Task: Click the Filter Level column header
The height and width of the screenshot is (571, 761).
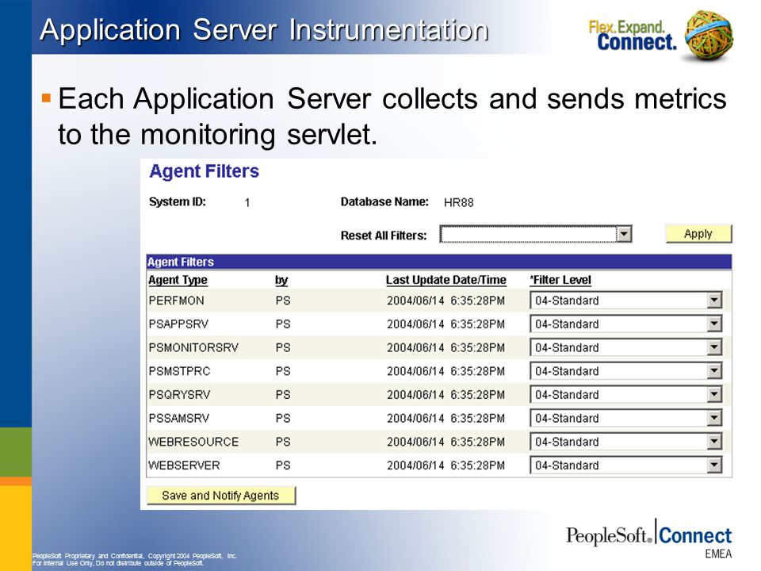Action: coord(560,280)
